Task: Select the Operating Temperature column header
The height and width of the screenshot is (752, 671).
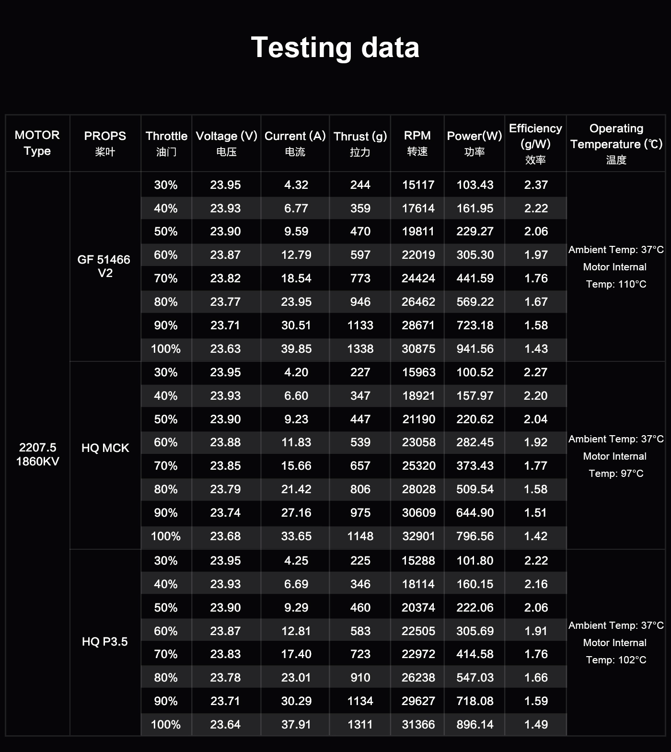Action: tap(616, 143)
